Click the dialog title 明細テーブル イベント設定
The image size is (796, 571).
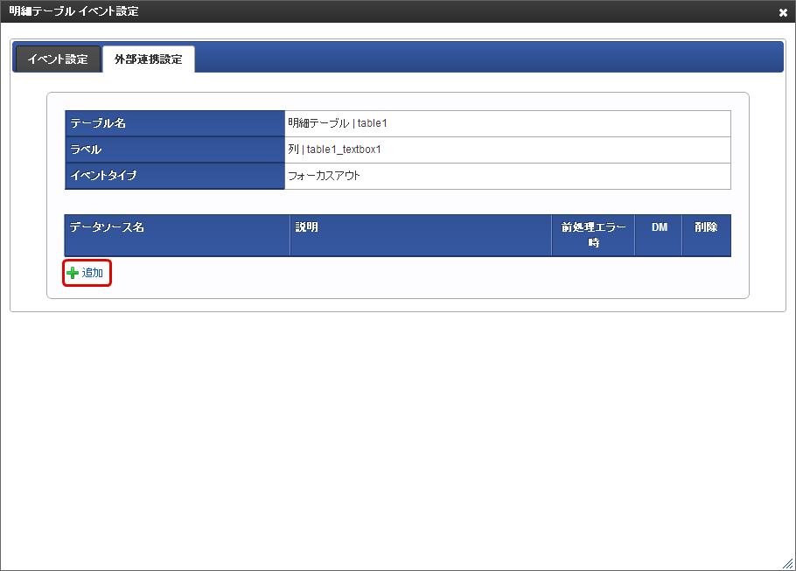(x=73, y=11)
